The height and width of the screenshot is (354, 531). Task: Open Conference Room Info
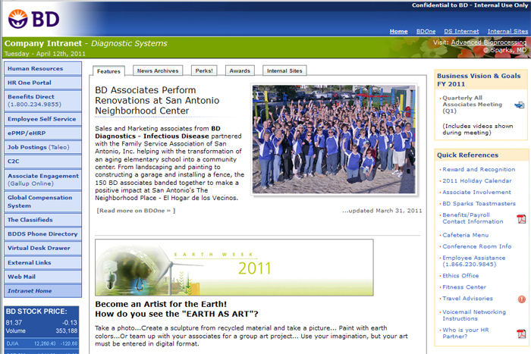click(x=477, y=246)
